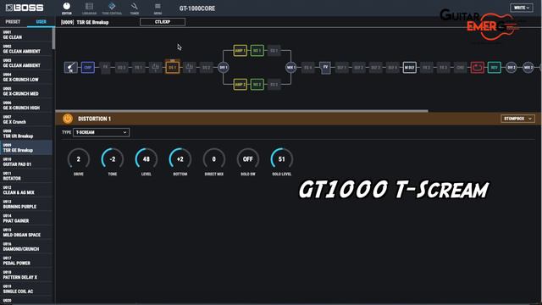Adjust the TONE knob
The image size is (542, 305).
[113, 159]
